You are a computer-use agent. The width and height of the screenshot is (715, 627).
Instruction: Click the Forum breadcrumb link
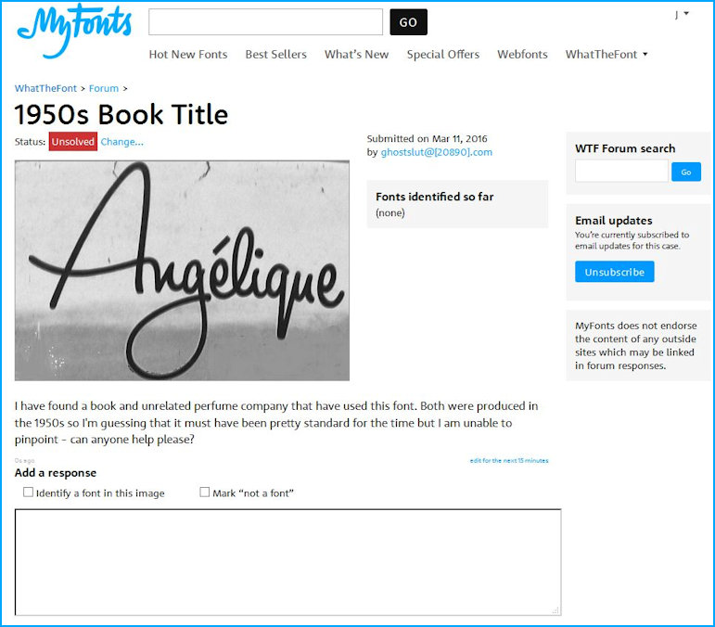104,88
